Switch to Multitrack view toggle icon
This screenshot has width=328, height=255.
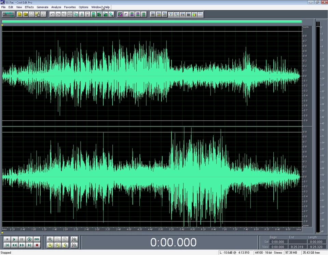tap(8, 14)
